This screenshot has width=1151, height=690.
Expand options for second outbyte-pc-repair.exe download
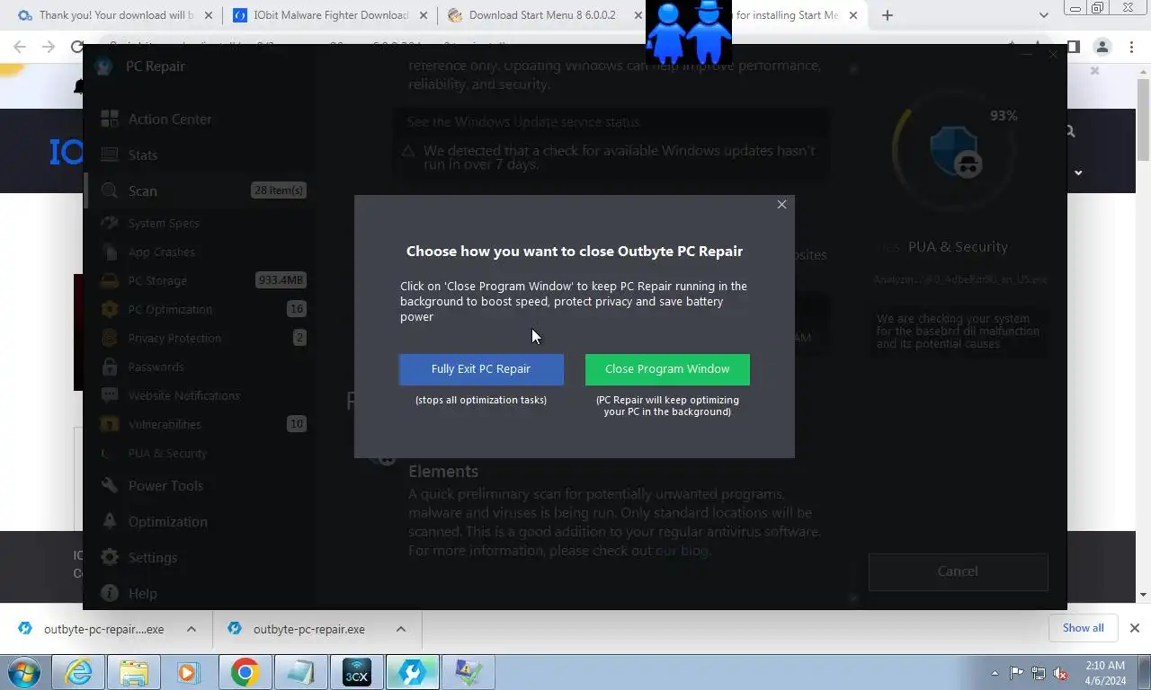(401, 629)
